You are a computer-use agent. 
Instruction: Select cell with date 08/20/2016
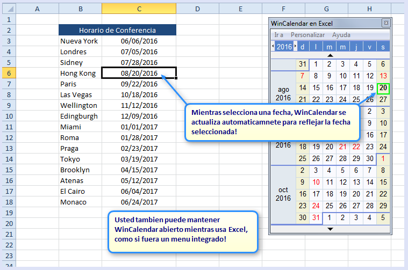(x=139, y=74)
